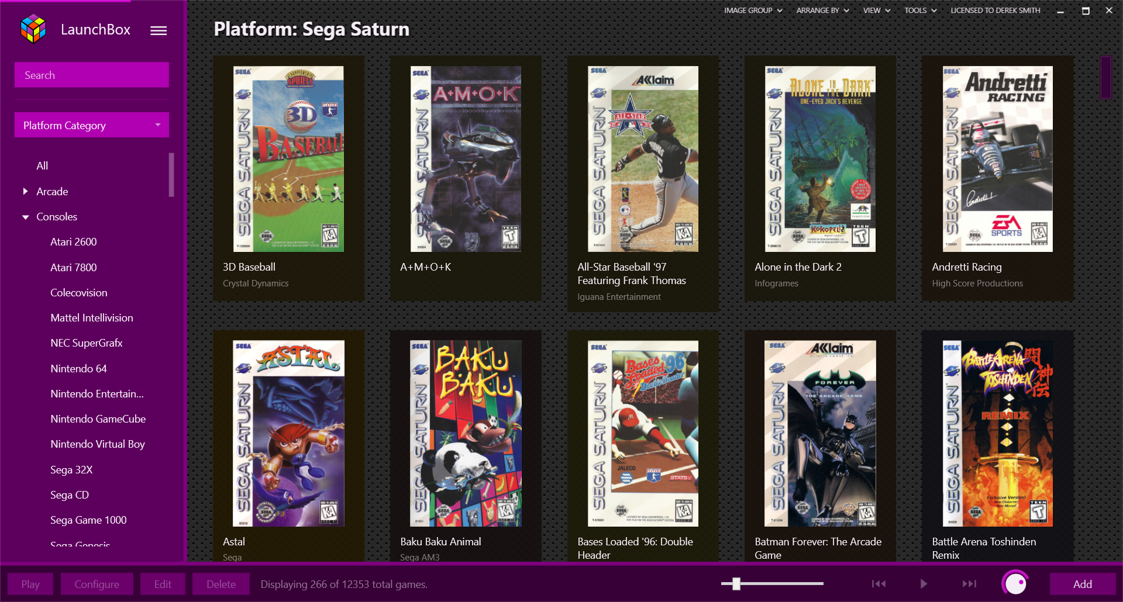Minimize the LaunchBox window
The height and width of the screenshot is (602, 1123).
[x=1060, y=11]
